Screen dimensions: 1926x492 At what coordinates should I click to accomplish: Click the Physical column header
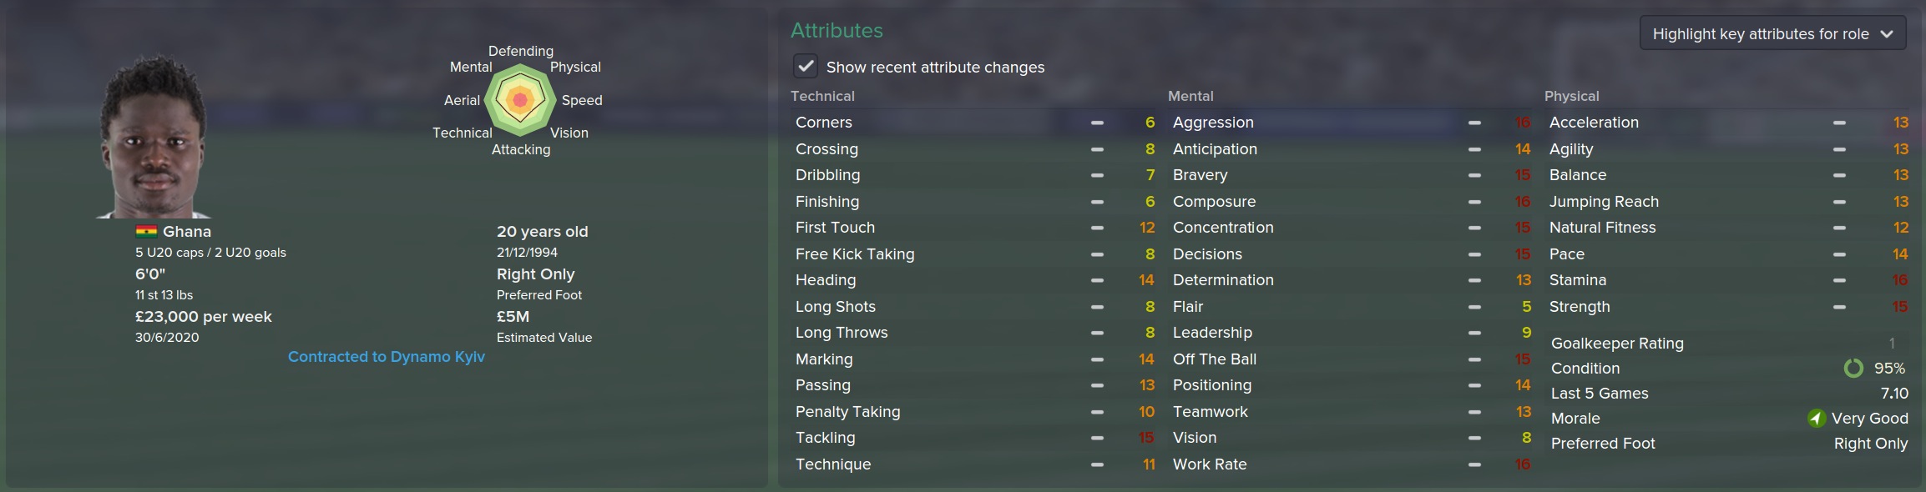pos(1571,97)
